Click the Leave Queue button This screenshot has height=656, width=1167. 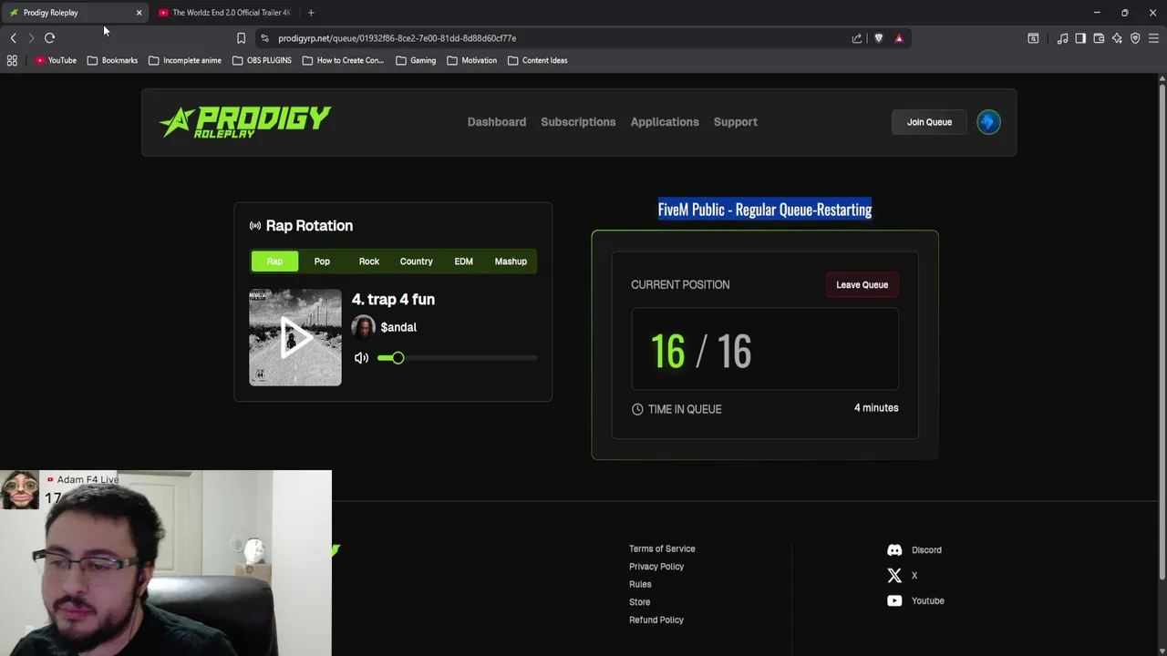pyautogui.click(x=862, y=285)
